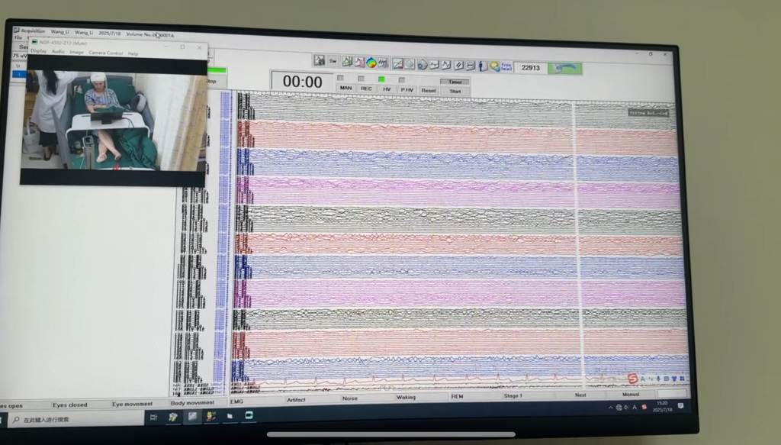The height and width of the screenshot is (445, 781).
Task: Open Task View on the taskbar
Action: coord(153,417)
